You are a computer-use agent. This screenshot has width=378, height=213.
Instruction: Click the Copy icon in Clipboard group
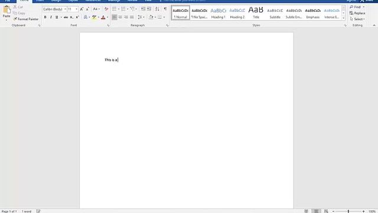15,13
